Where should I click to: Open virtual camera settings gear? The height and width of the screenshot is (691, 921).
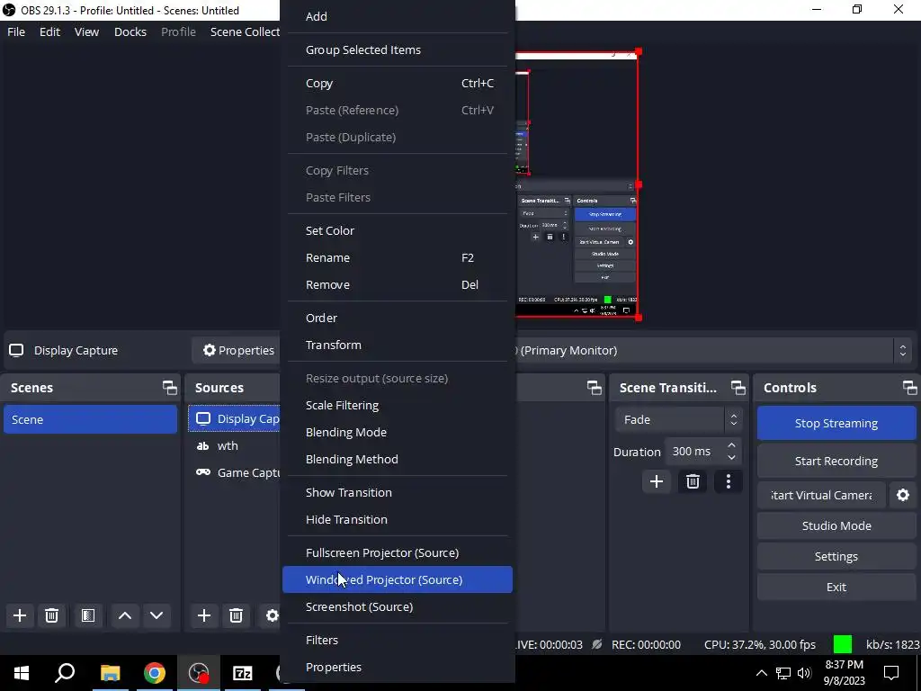(x=903, y=495)
